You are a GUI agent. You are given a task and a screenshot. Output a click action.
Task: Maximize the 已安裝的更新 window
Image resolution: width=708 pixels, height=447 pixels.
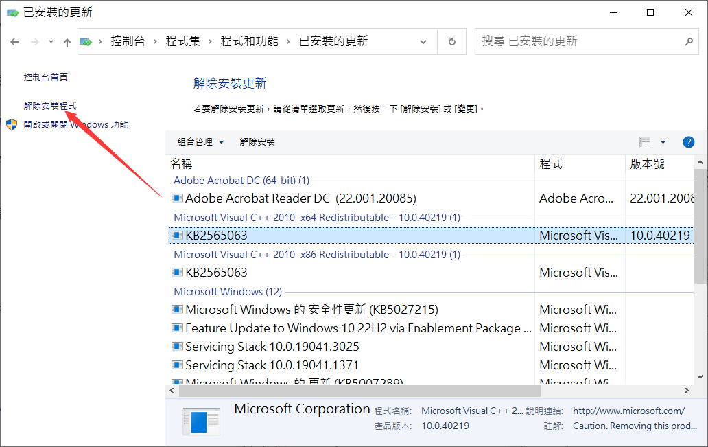(x=650, y=12)
